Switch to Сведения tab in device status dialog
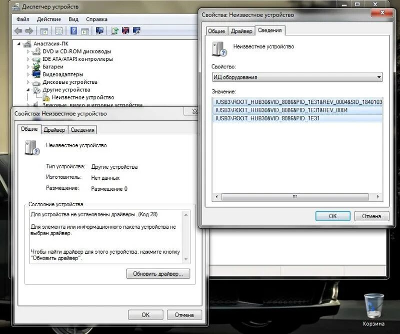Image resolution: width=400 pixels, height=334 pixels. pyautogui.click(x=82, y=130)
